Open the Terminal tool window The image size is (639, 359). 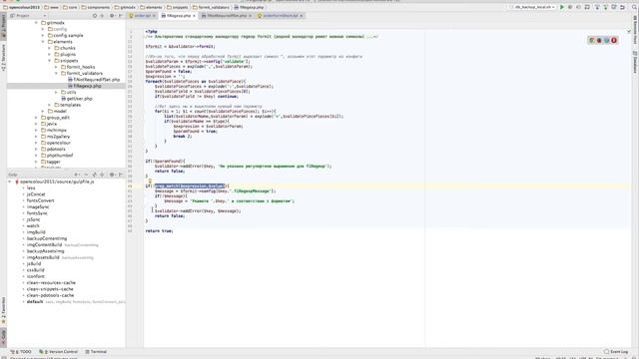click(96, 351)
